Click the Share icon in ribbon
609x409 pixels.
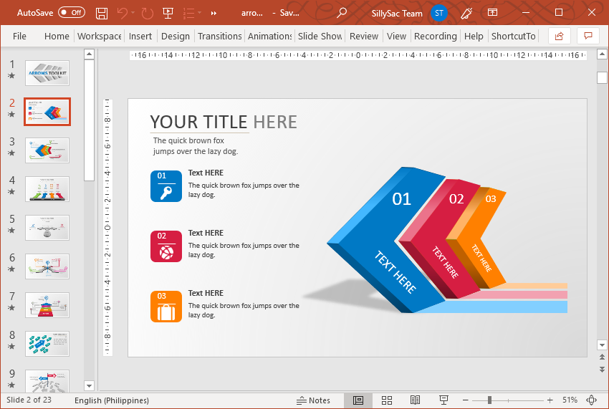pyautogui.click(x=559, y=36)
